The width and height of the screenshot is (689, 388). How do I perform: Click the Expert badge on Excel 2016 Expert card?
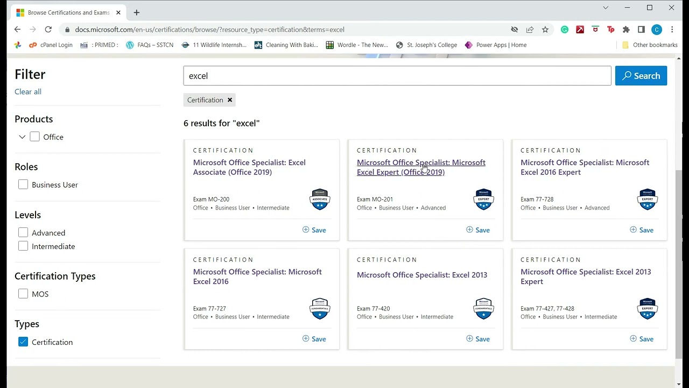pyautogui.click(x=647, y=199)
